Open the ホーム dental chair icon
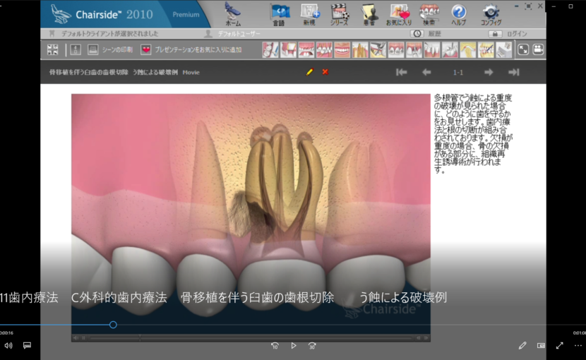 (x=233, y=14)
